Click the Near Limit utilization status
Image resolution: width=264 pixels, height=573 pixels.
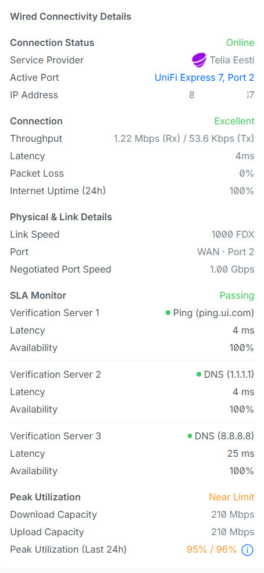pyautogui.click(x=232, y=497)
